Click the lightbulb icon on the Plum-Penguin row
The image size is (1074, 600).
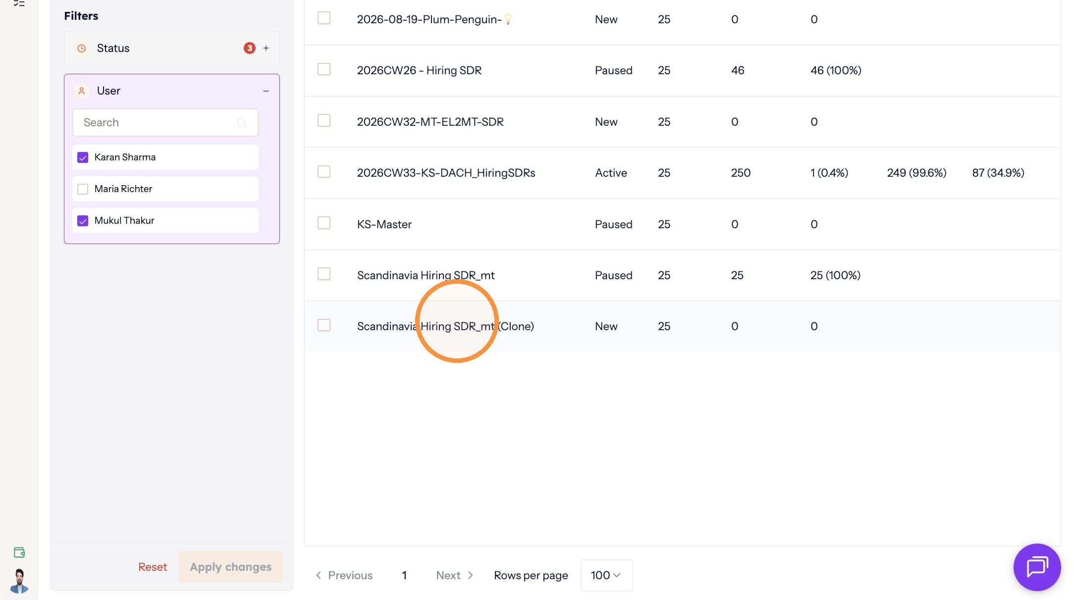pos(508,19)
